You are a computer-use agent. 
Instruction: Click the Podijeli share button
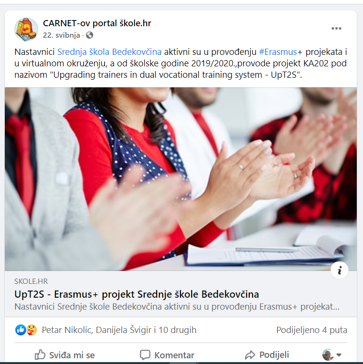pyautogui.click(x=267, y=355)
